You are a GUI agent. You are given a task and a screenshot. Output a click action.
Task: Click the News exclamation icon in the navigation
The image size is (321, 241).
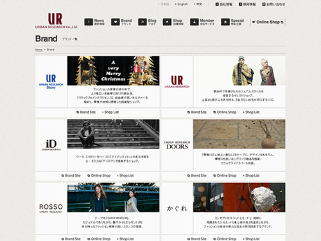click(x=89, y=22)
